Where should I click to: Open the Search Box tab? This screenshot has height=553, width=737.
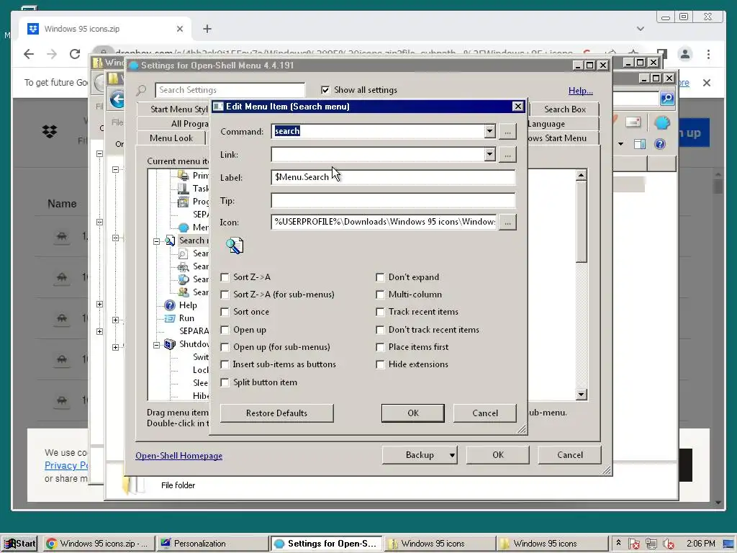coord(564,109)
